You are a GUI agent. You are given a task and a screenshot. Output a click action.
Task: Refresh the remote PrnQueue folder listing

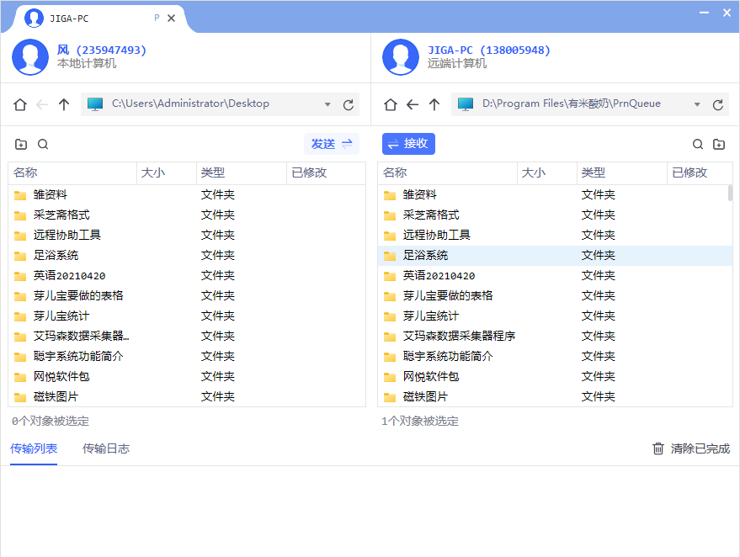pos(718,104)
